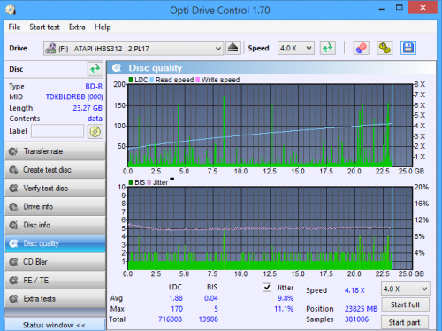Click the Jitter legend swatch
Screen dimensions: 442x331
[149, 182]
